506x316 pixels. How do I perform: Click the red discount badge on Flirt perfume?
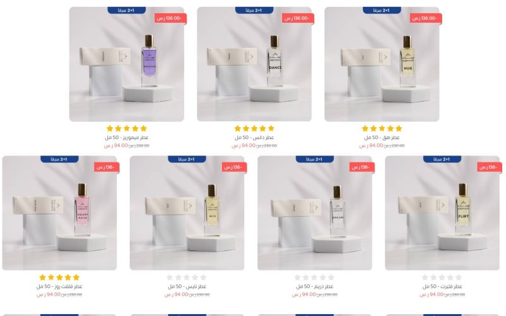[490, 167]
